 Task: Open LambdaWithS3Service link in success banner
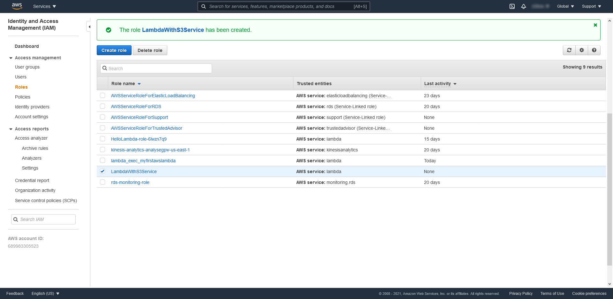[x=173, y=30]
